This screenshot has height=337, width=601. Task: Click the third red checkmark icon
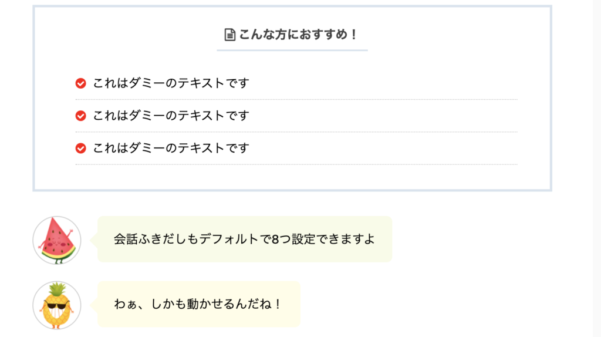(80, 149)
